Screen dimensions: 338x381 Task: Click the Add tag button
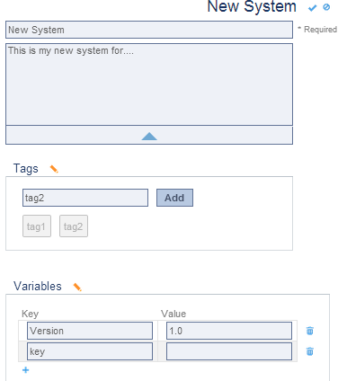tap(174, 198)
